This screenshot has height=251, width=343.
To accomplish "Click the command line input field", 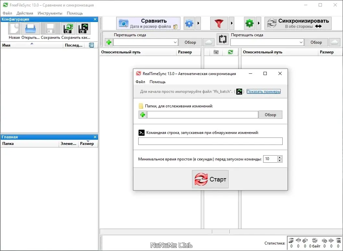I will 210,141.
